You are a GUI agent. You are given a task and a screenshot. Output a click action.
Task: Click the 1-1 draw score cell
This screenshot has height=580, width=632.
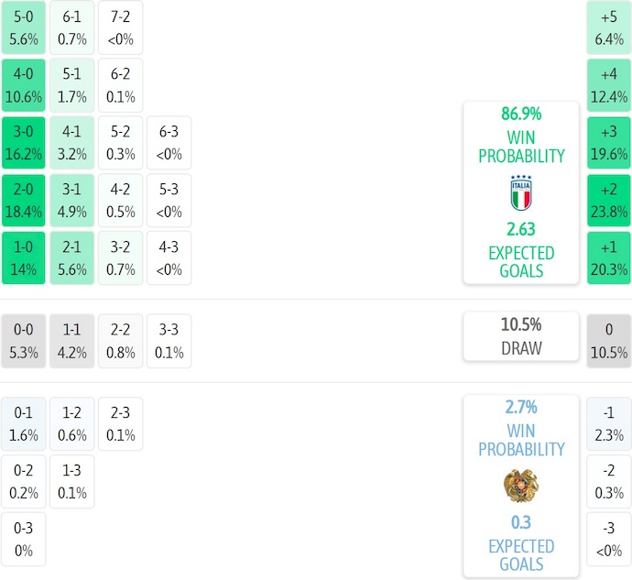coord(72,341)
